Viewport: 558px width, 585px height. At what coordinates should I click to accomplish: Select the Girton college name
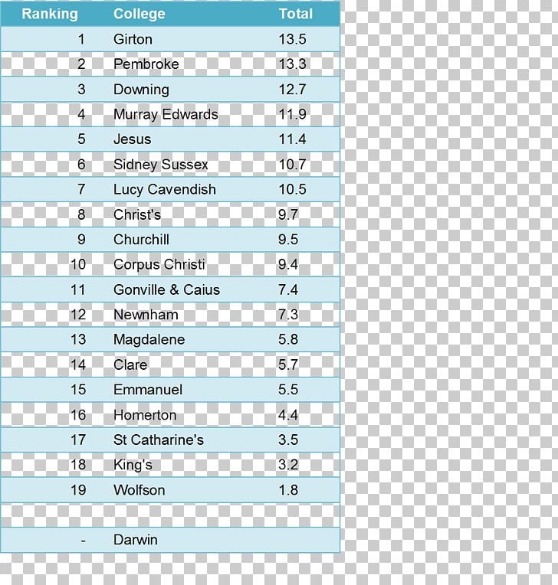pyautogui.click(x=133, y=39)
